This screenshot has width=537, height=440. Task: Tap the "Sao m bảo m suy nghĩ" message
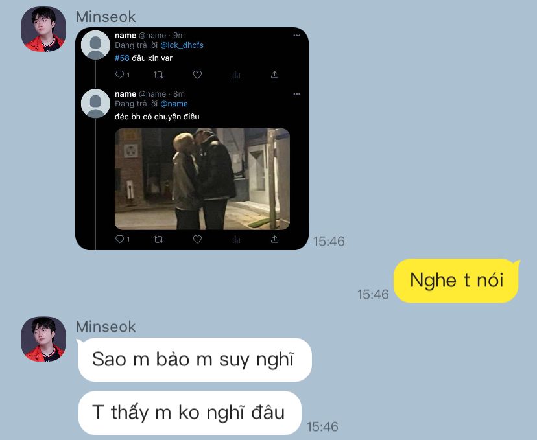195,360
